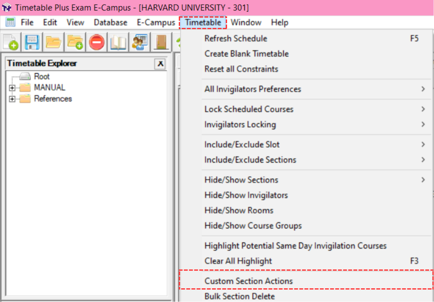The image size is (434, 302).
Task: Open the E-Campus menu
Action: 156,22
